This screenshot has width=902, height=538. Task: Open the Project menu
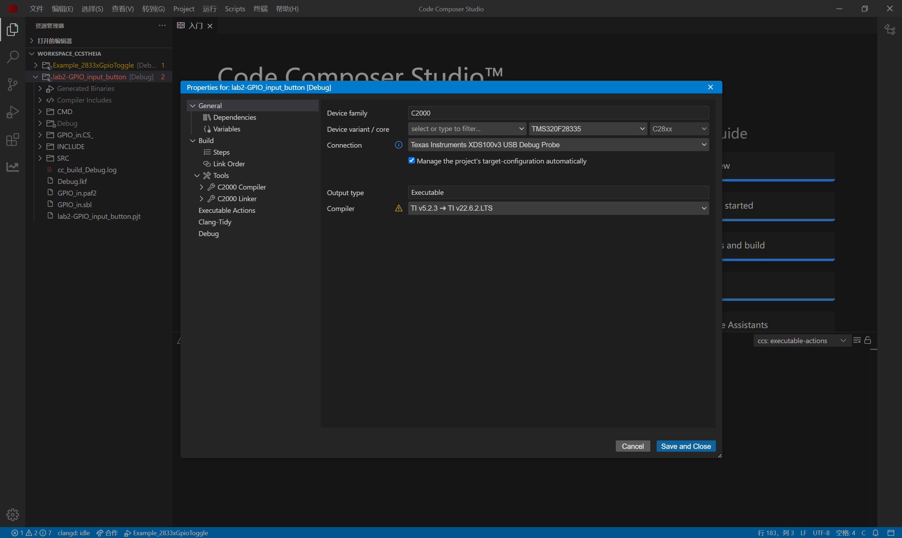184,9
